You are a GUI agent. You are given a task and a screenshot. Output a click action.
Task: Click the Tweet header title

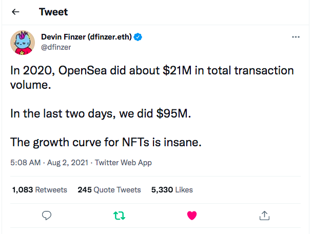(53, 12)
